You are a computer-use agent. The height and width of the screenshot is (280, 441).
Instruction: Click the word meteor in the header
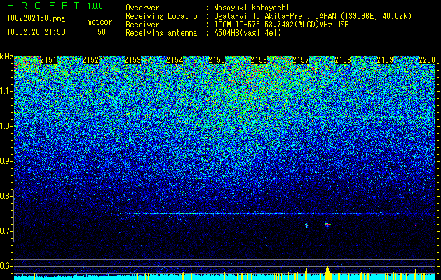pyautogui.click(x=100, y=22)
